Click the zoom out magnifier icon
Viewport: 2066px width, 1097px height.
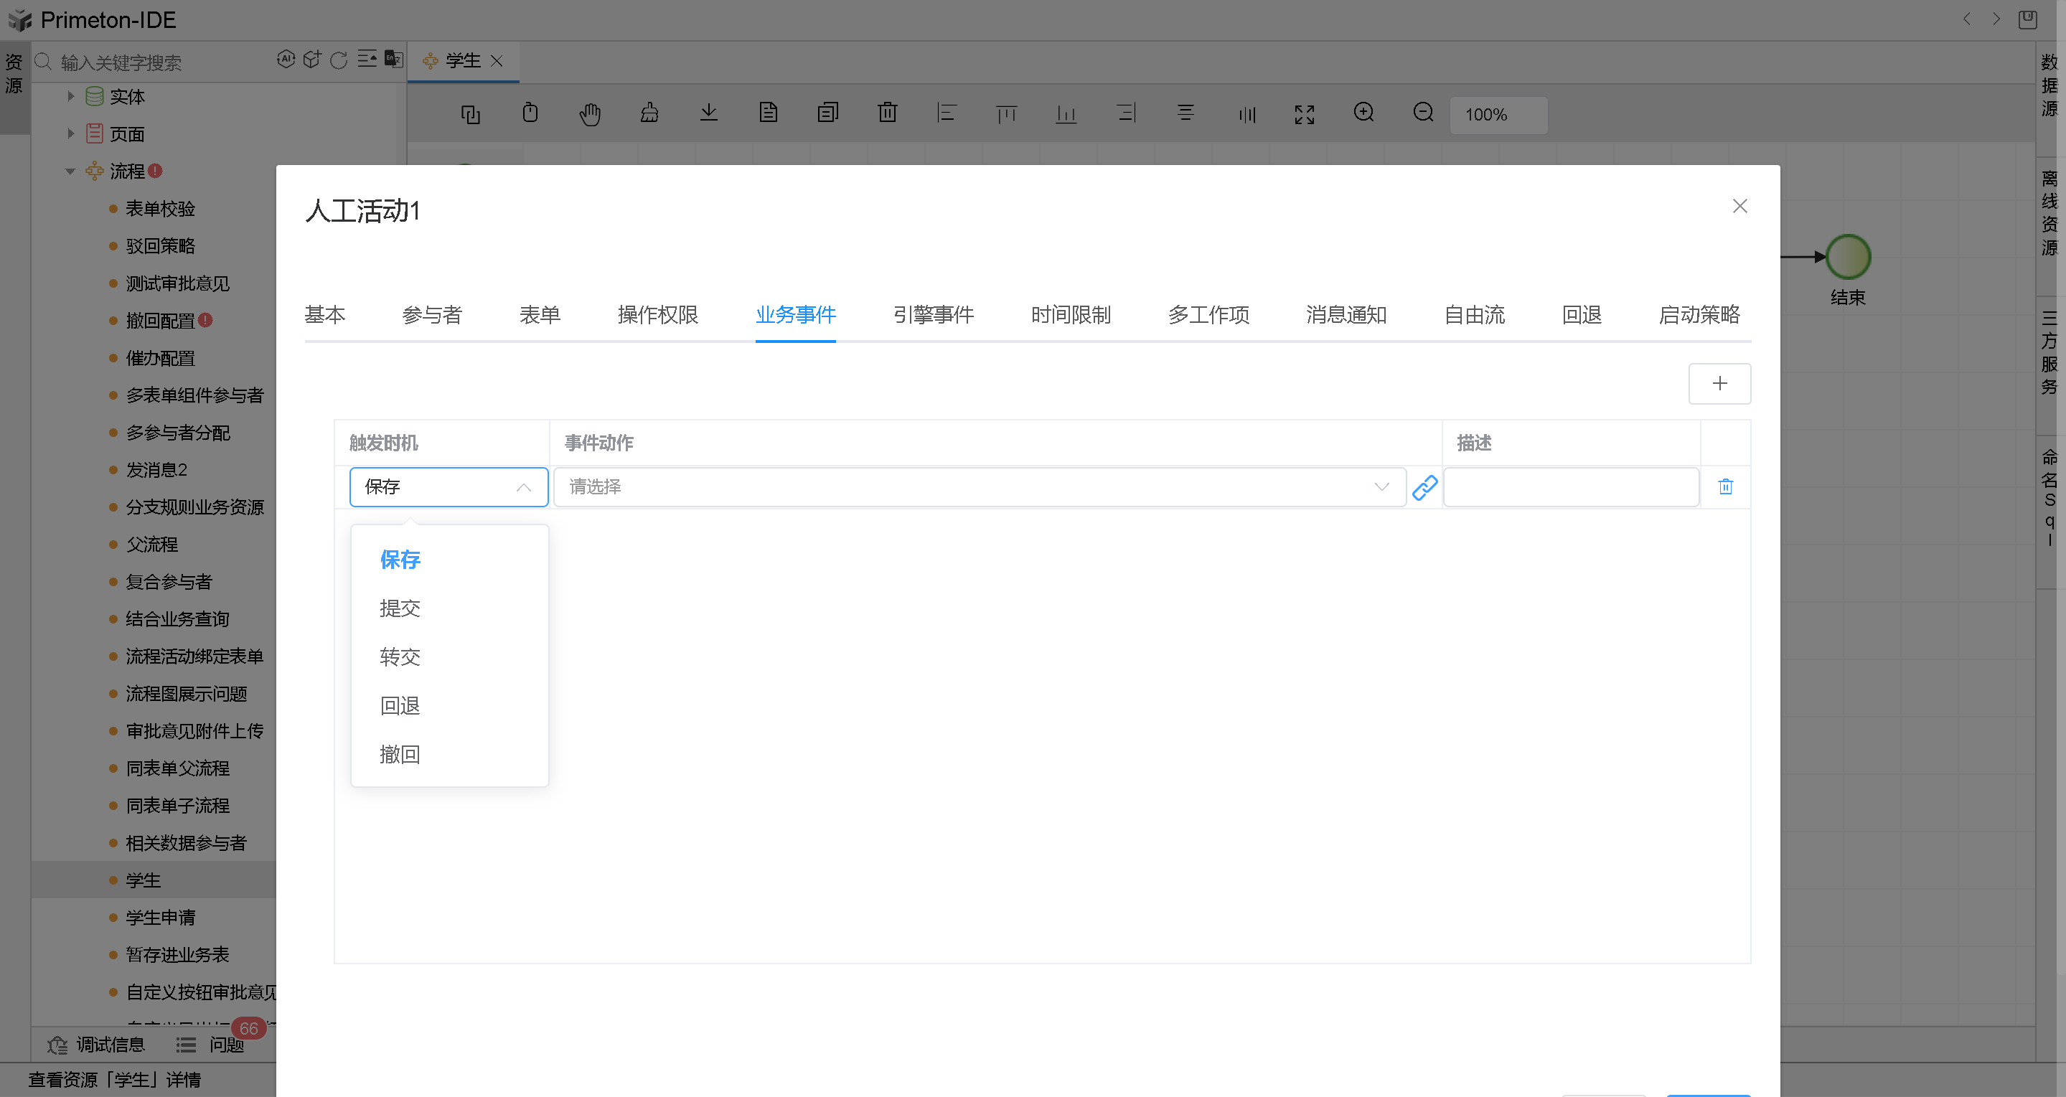(x=1423, y=113)
